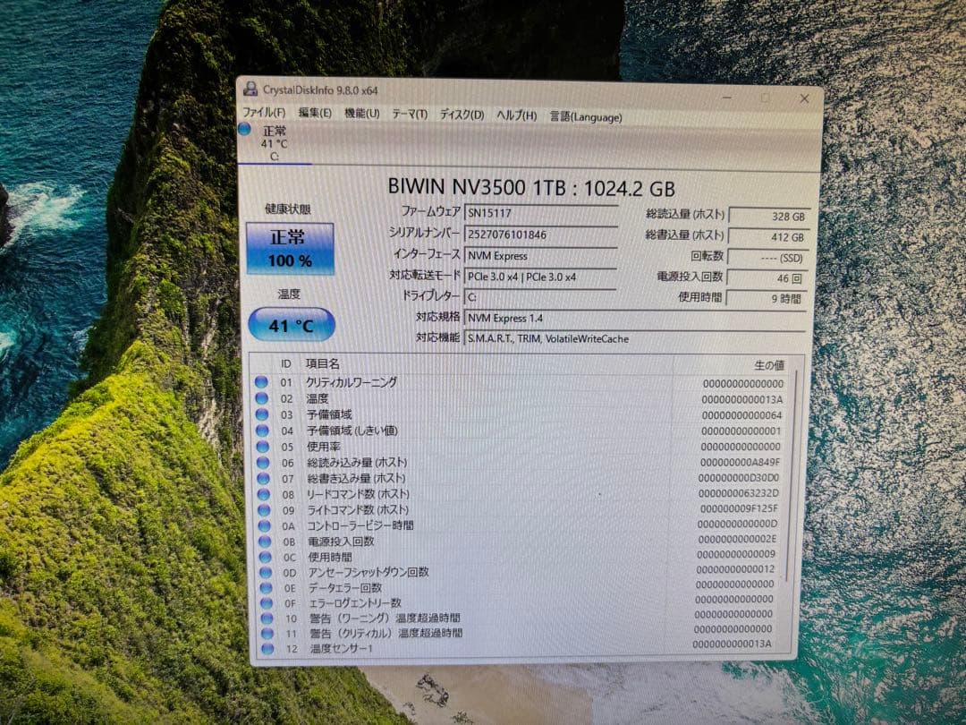Click the CrystalDiskInfo title bar app icon
The width and height of the screenshot is (966, 725).
pyautogui.click(x=250, y=89)
